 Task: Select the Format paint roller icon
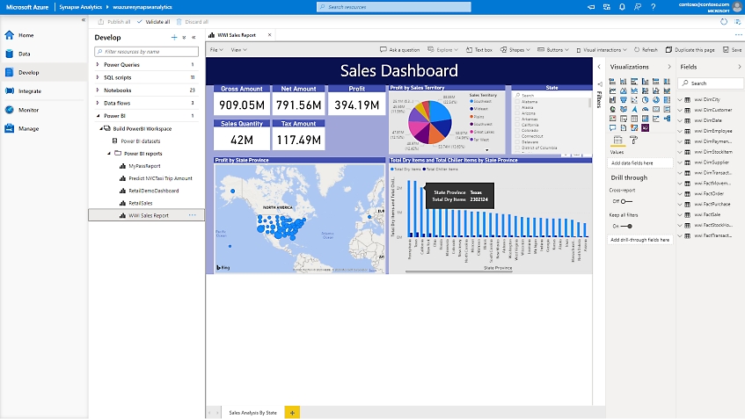click(633, 141)
